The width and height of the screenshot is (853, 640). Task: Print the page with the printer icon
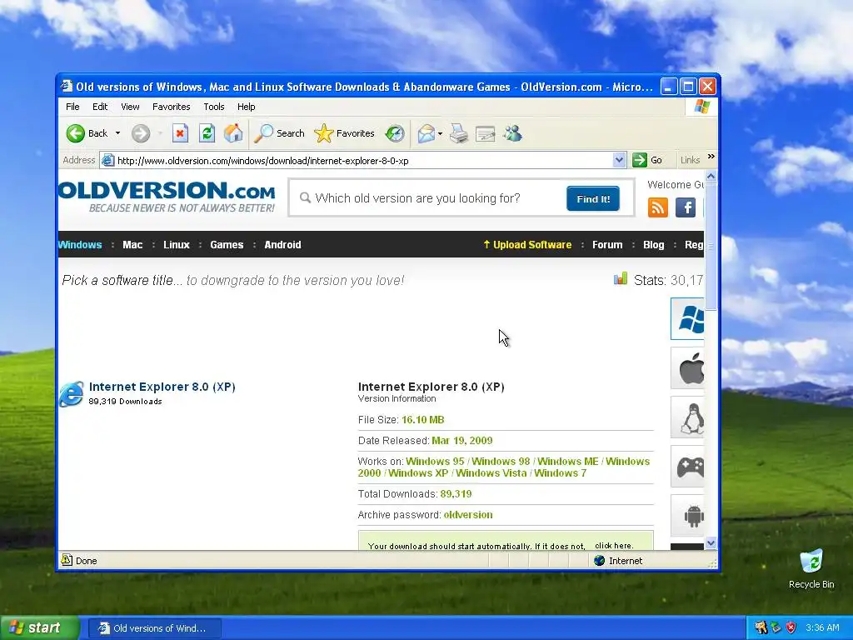tap(459, 133)
